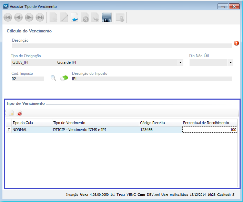This screenshot has width=243, height=202.
Task: Add new row in Tipo de Vencimento grid
Action: tap(11, 113)
